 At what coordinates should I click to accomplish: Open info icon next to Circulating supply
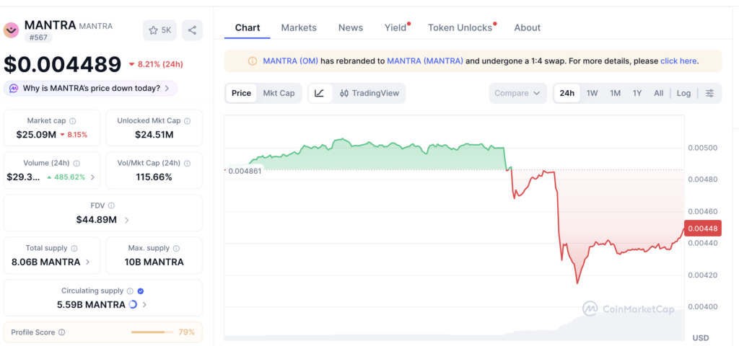click(x=130, y=291)
